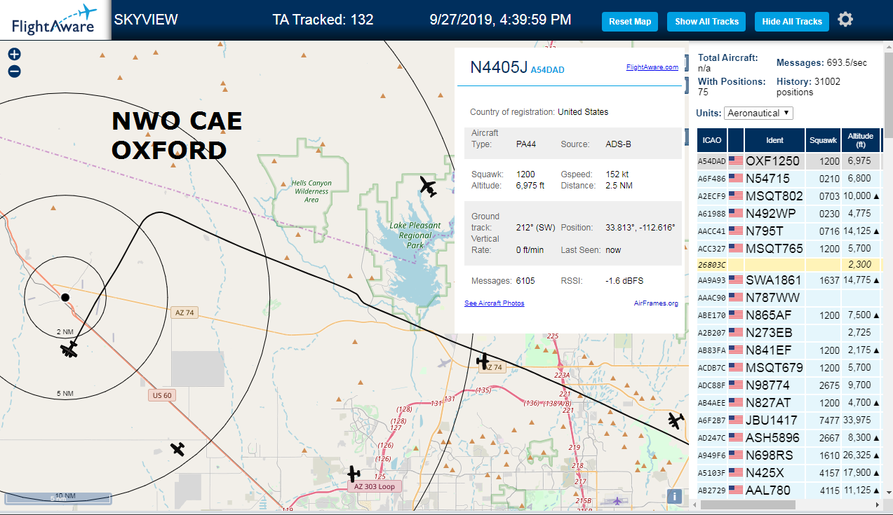
Task: Select the aircraft southeast of the US 60 label
Action: (x=177, y=448)
